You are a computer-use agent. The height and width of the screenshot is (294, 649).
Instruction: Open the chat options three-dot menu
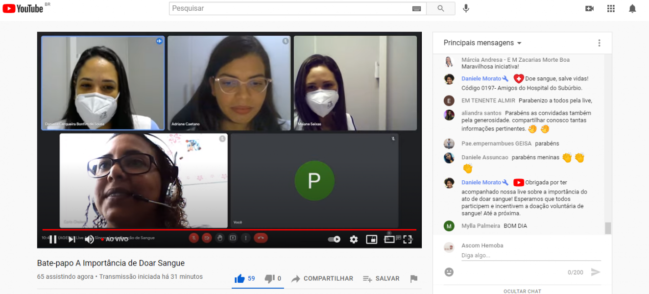pos(599,43)
